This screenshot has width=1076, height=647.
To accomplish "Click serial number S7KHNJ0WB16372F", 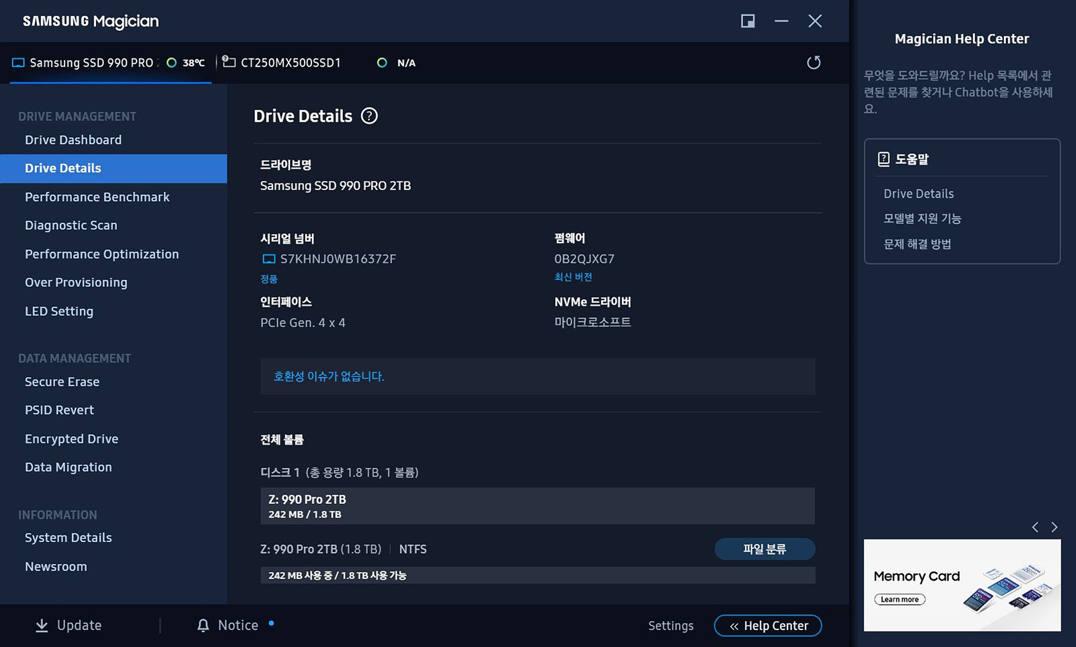I will 338,259.
